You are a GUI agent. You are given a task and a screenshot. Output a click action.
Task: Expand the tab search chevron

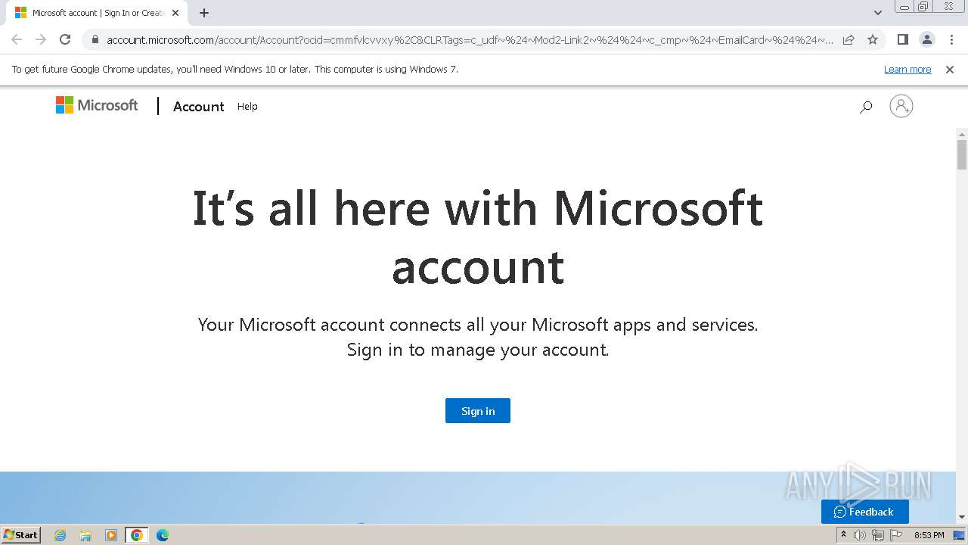(x=878, y=13)
